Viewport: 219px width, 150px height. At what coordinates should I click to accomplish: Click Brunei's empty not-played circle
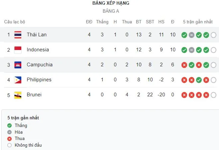click(x=213, y=95)
